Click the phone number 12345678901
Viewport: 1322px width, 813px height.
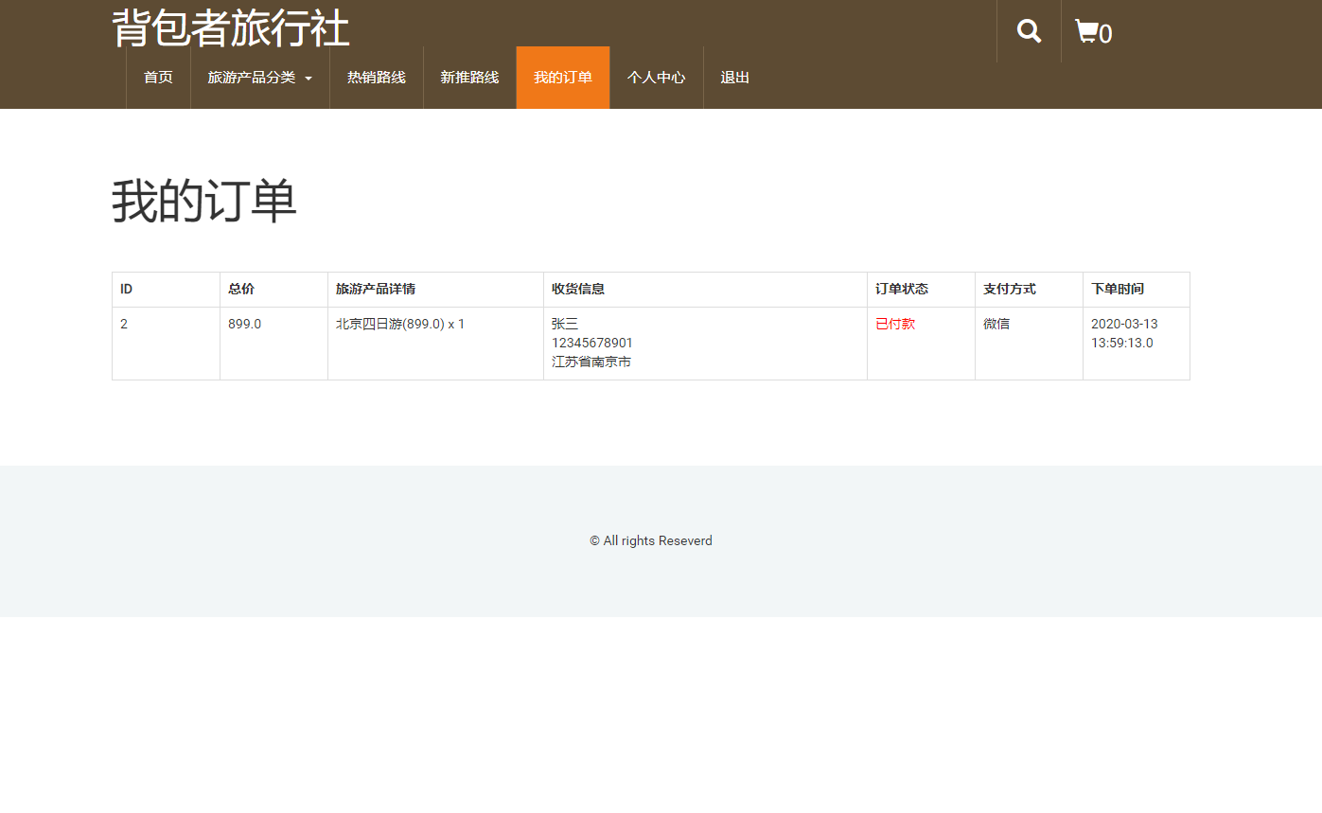[591, 342]
